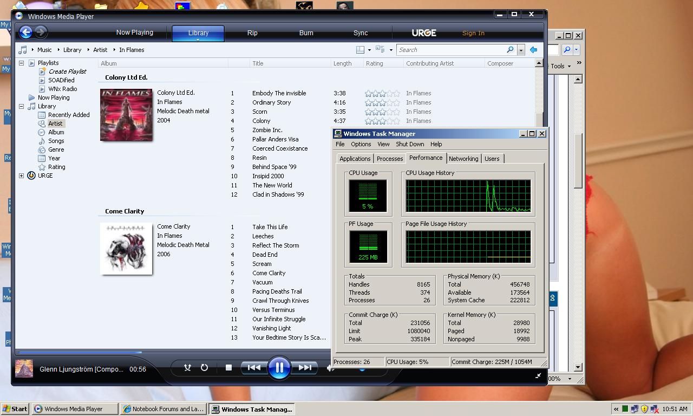693x416 pixels.
Task: Open the breadcrumb arrow before In Flames
Action: click(x=114, y=50)
